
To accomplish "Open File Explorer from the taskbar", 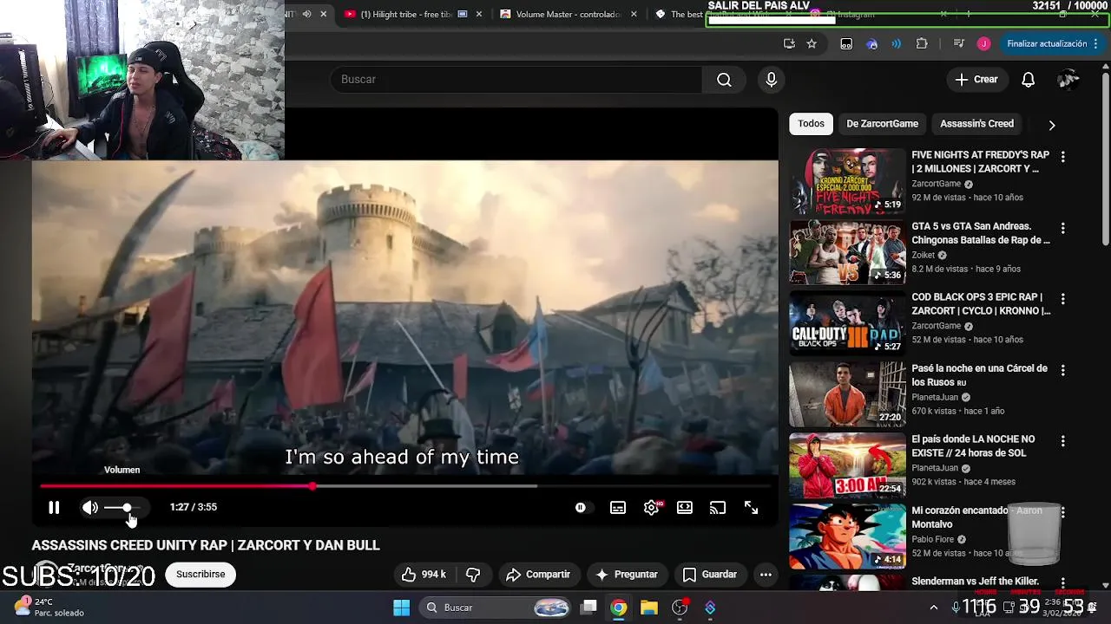I will [649, 608].
